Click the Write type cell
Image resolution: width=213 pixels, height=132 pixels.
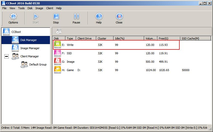[x=70, y=45]
